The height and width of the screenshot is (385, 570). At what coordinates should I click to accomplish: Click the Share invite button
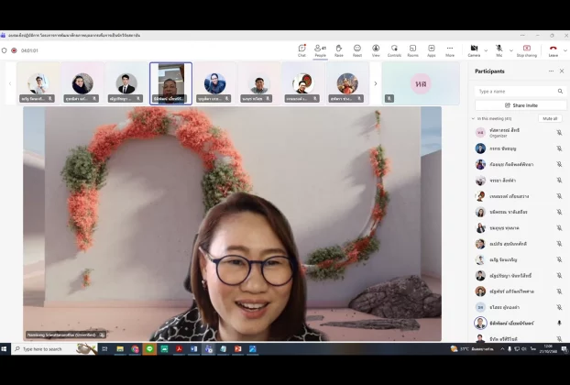pos(520,105)
